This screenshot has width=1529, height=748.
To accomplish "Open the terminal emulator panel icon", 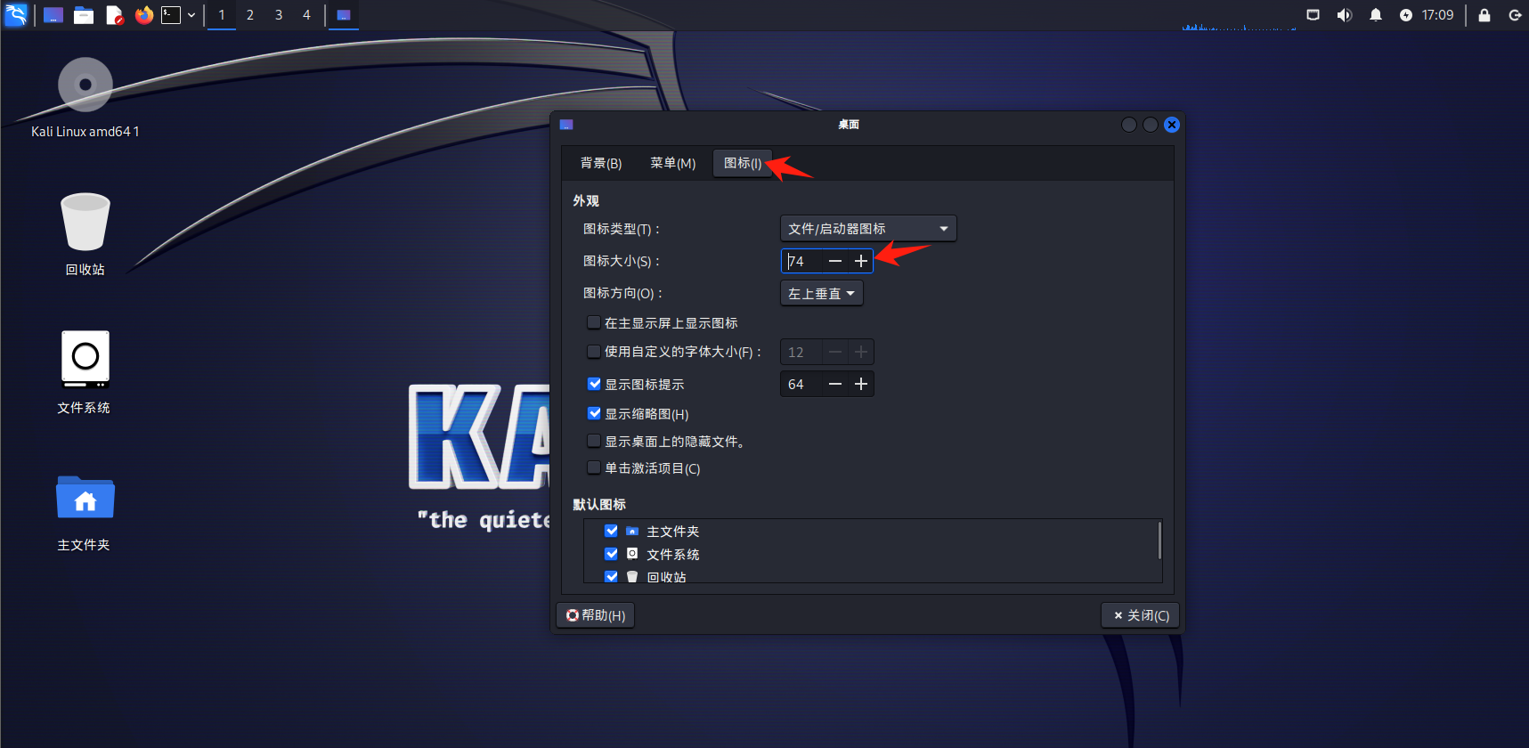I will (171, 15).
